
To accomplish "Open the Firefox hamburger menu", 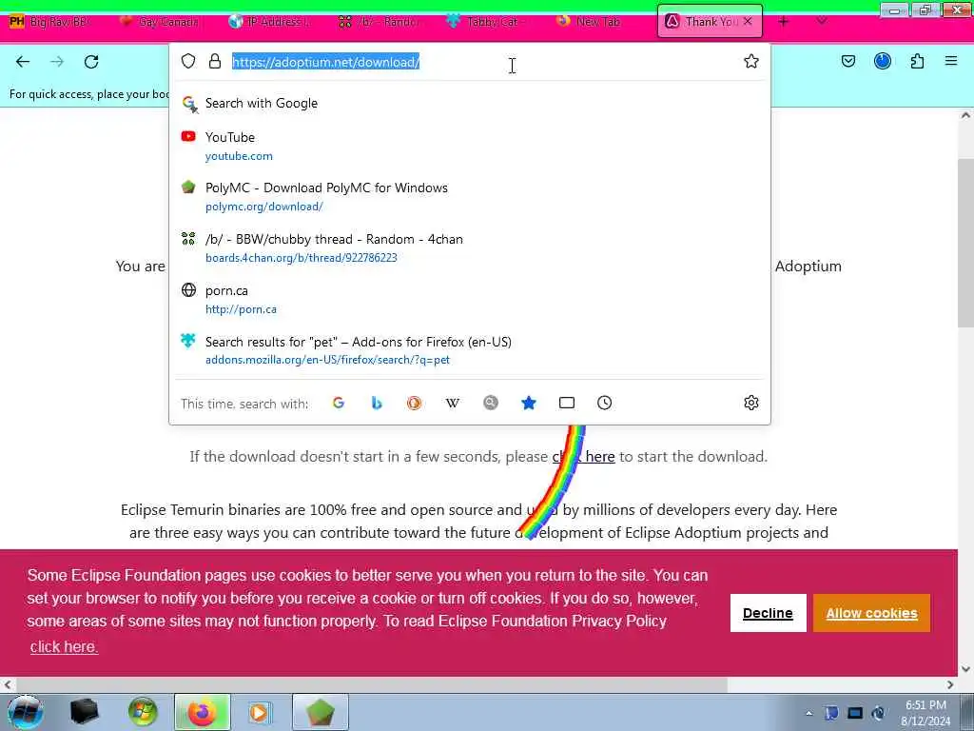I will click(x=951, y=61).
